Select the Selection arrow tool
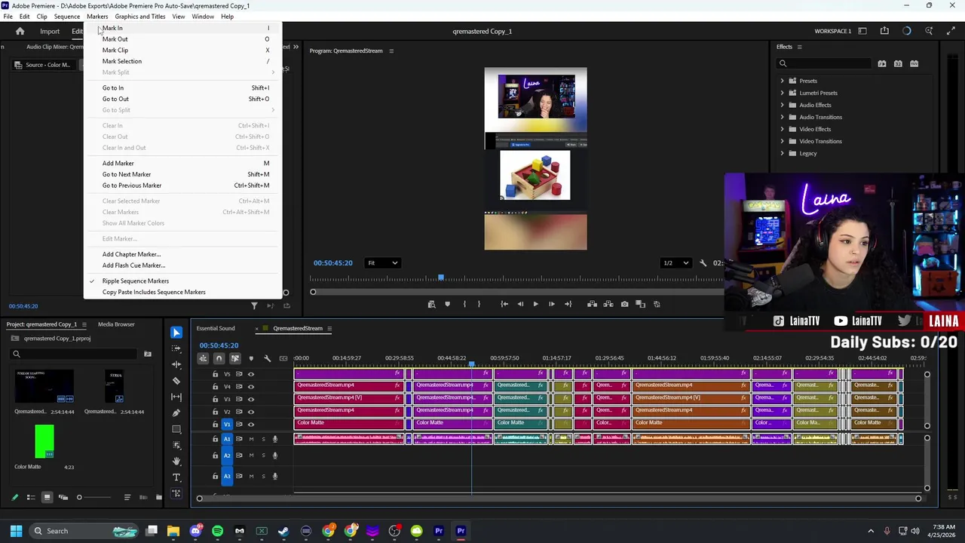This screenshot has width=965, height=543. point(176,333)
